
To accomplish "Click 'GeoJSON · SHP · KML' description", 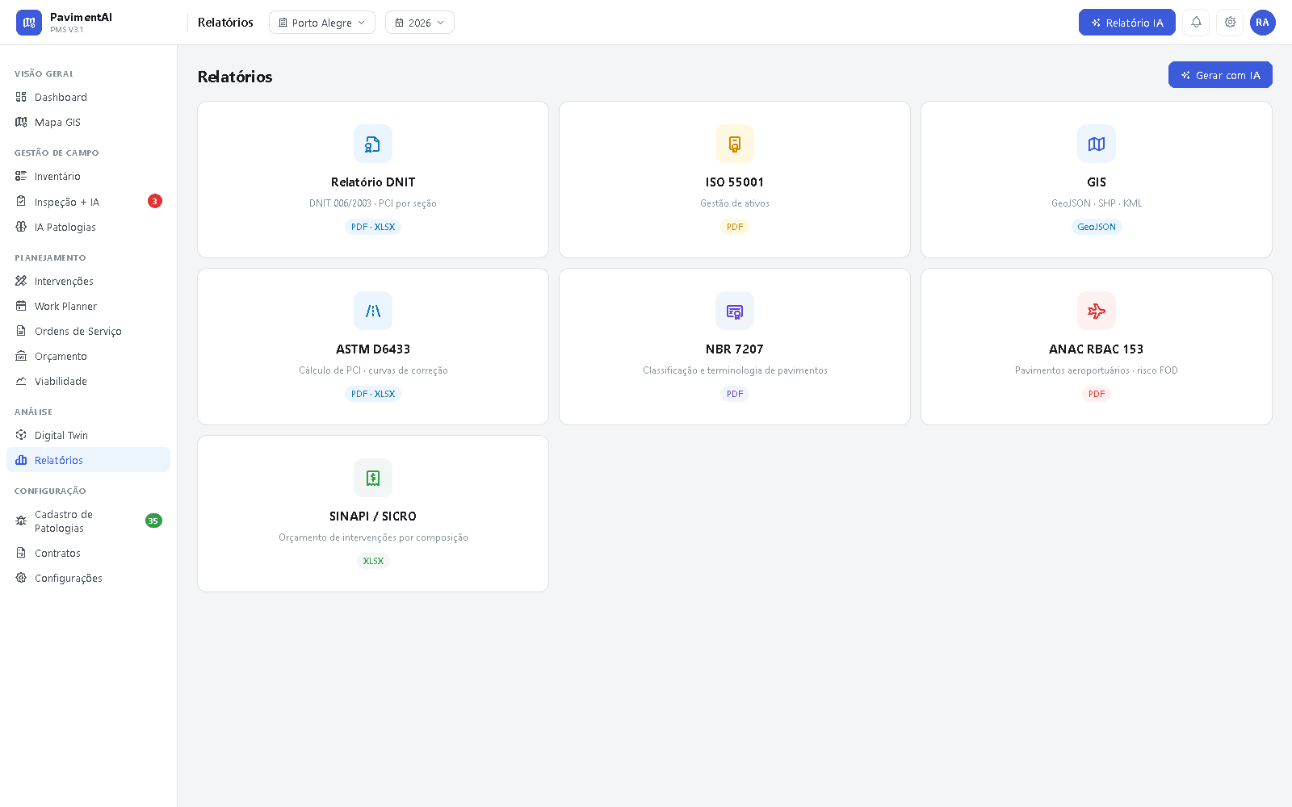I will [x=1097, y=203].
